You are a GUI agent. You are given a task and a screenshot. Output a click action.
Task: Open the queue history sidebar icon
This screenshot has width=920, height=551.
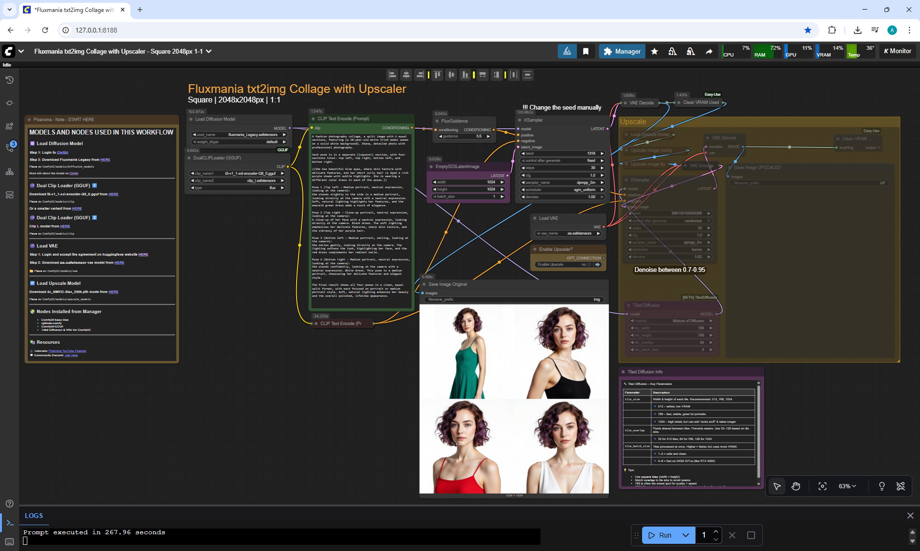(10, 80)
